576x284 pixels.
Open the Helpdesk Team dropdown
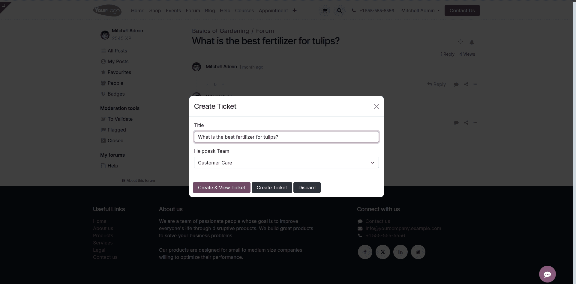point(286,163)
